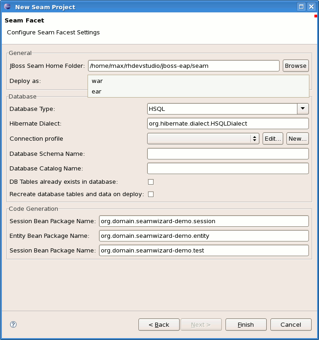Click the Database Schema Name field

tap(228, 154)
